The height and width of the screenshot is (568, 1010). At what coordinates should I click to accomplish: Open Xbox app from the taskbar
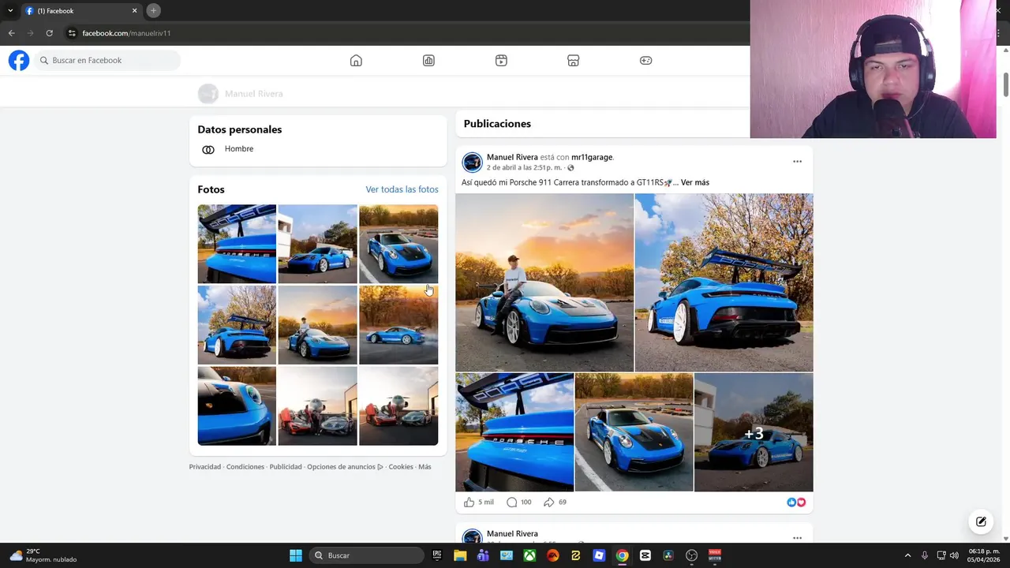[x=529, y=555]
